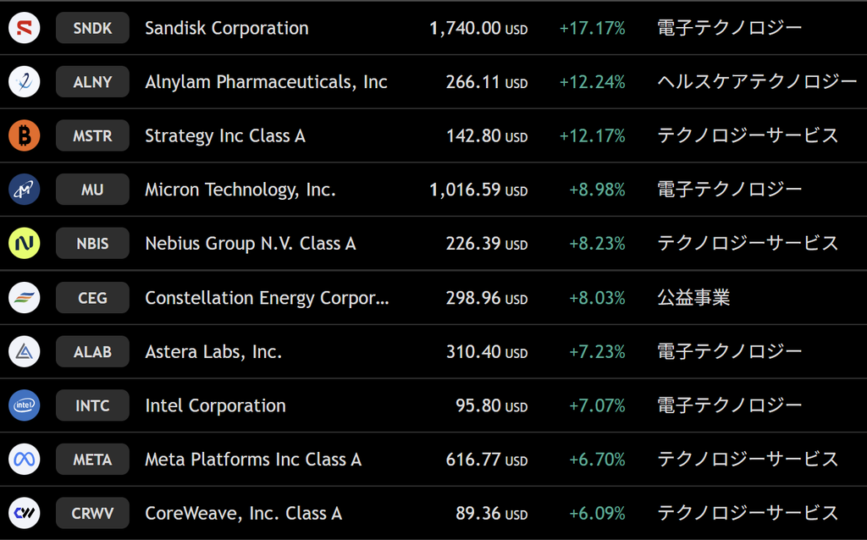Image resolution: width=867 pixels, height=540 pixels.
Task: Select the NBIS ticker badge
Action: tap(92, 243)
